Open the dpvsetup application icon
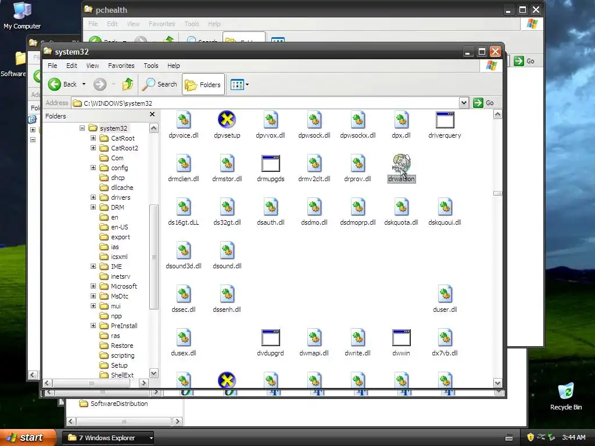This screenshot has height=446, width=595. point(227,120)
